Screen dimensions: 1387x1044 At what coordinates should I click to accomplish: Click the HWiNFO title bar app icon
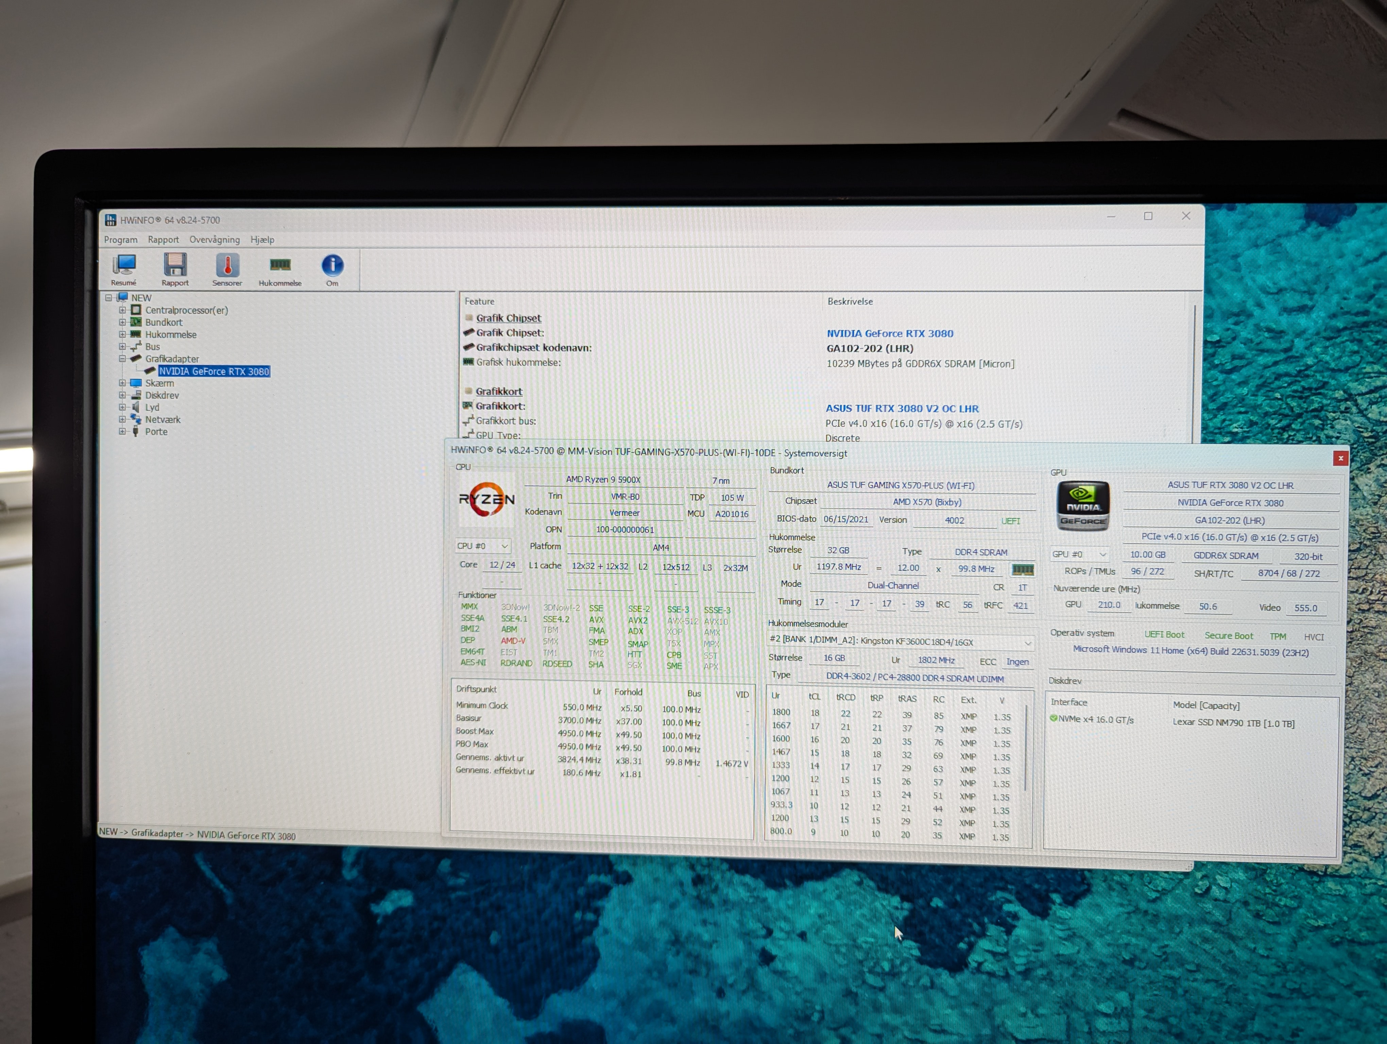(111, 220)
